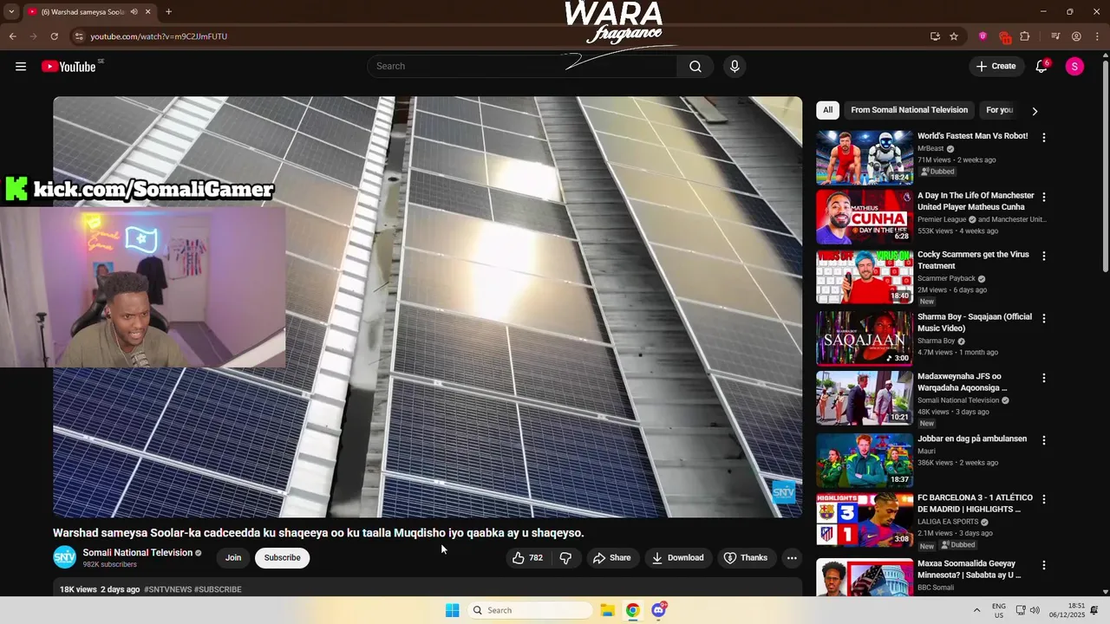The image size is (1110, 624).
Task: Open Matheus Cunha day-in-the-life thumbnail
Action: [x=865, y=217]
